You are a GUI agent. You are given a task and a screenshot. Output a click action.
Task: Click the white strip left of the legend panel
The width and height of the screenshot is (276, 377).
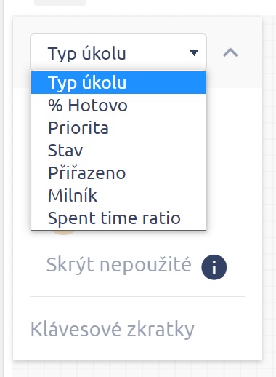coord(8,189)
